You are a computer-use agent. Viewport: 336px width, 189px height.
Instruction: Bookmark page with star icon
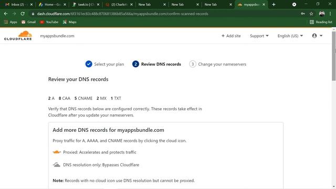click(x=311, y=14)
